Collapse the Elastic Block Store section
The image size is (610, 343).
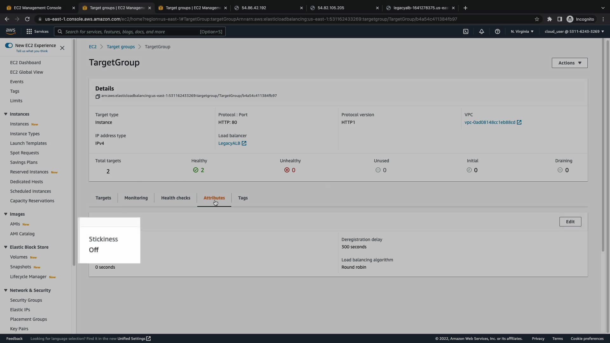[x=6, y=247]
